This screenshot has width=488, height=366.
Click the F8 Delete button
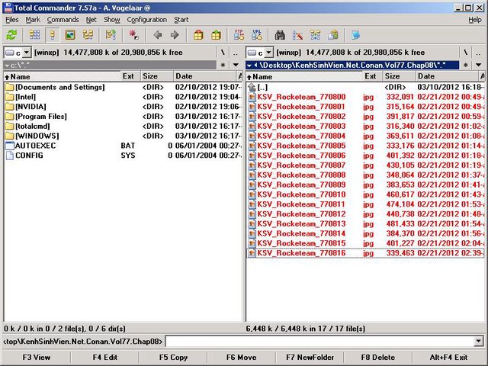378,358
